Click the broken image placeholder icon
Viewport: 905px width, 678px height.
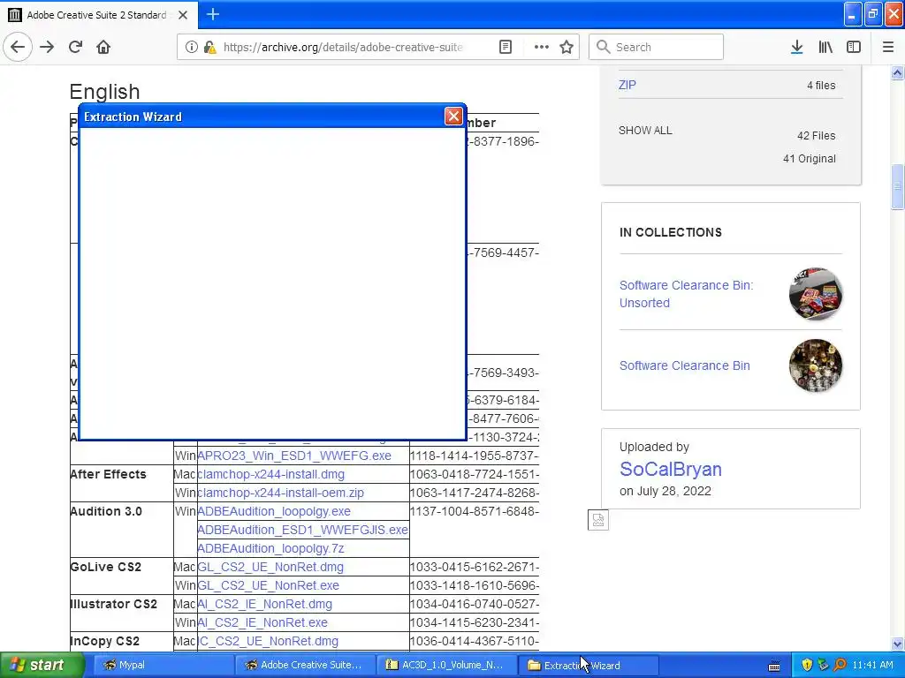point(598,520)
